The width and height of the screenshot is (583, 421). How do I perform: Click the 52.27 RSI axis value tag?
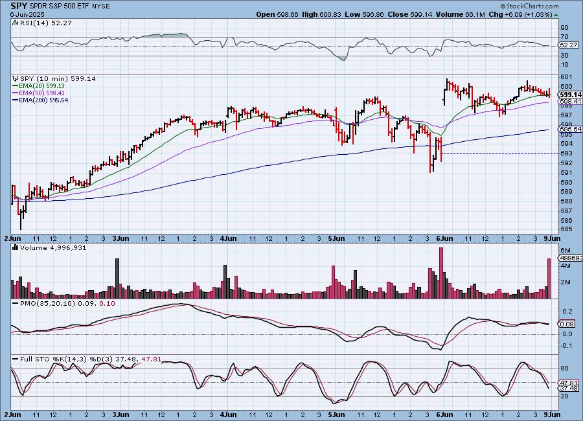tap(569, 45)
